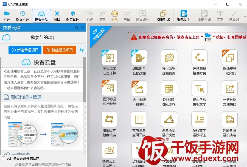Click the orange 新建超级项目 button
Screen dimensions: 247x167
pyautogui.click(x=60, y=50)
